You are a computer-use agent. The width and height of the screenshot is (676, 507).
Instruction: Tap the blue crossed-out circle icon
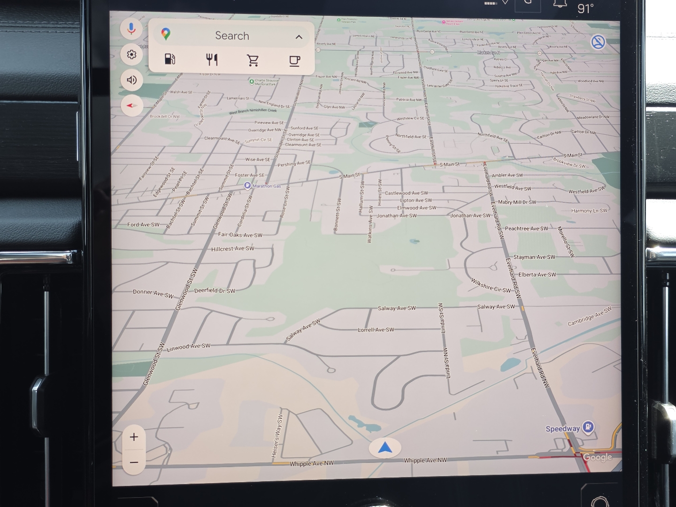(x=598, y=42)
